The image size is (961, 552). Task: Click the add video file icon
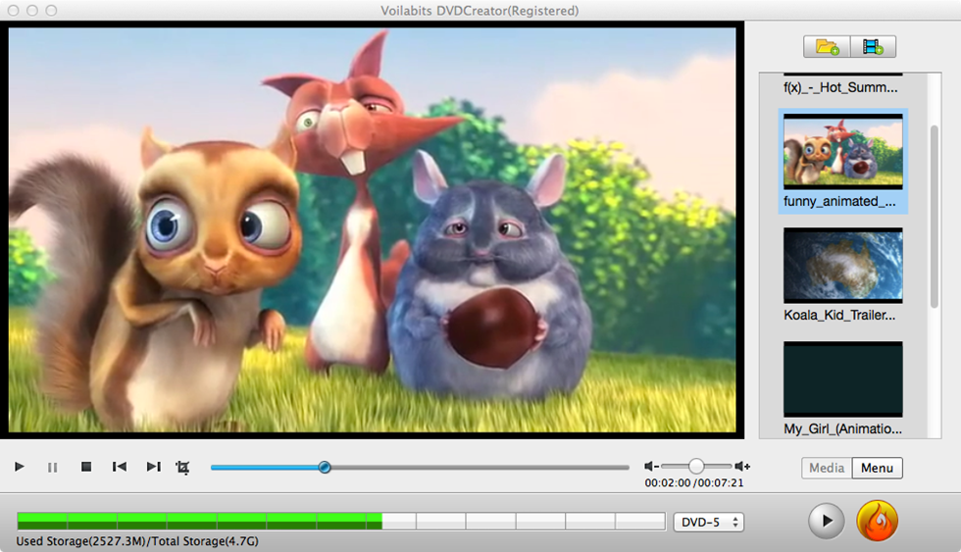pos(873,46)
